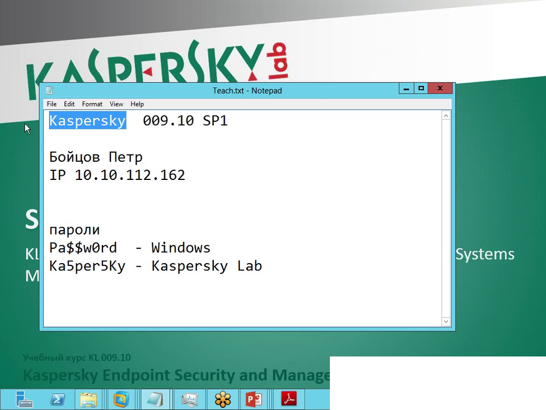Open the Help menu
This screenshot has height=410, width=546.
click(137, 104)
